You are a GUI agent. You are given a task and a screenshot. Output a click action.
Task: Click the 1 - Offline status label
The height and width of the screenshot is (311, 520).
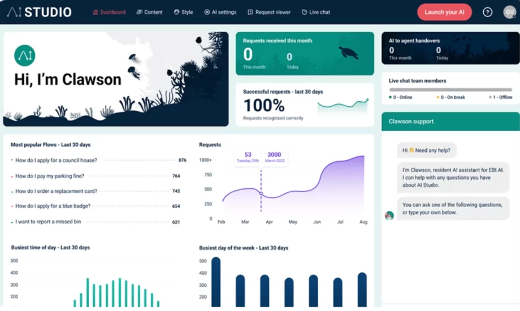500,97
